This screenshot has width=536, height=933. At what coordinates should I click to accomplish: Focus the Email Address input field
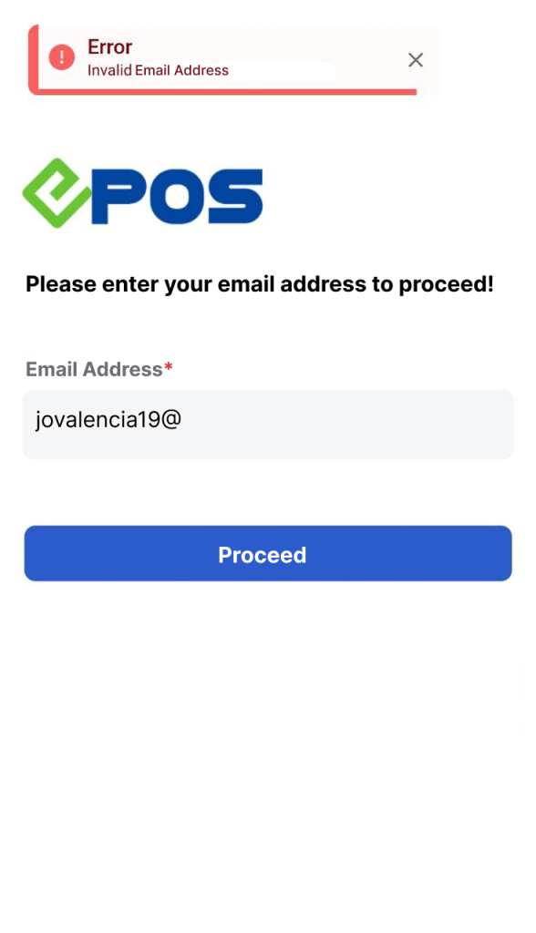click(268, 425)
